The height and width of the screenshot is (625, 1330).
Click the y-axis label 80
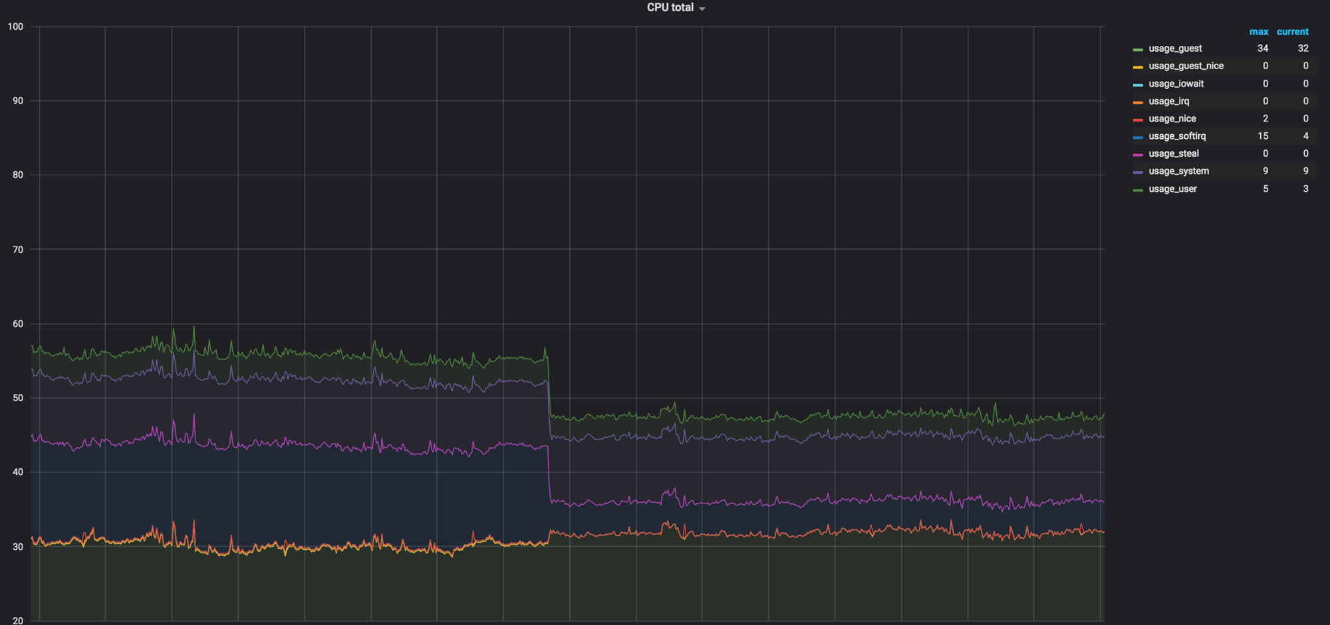click(x=18, y=175)
